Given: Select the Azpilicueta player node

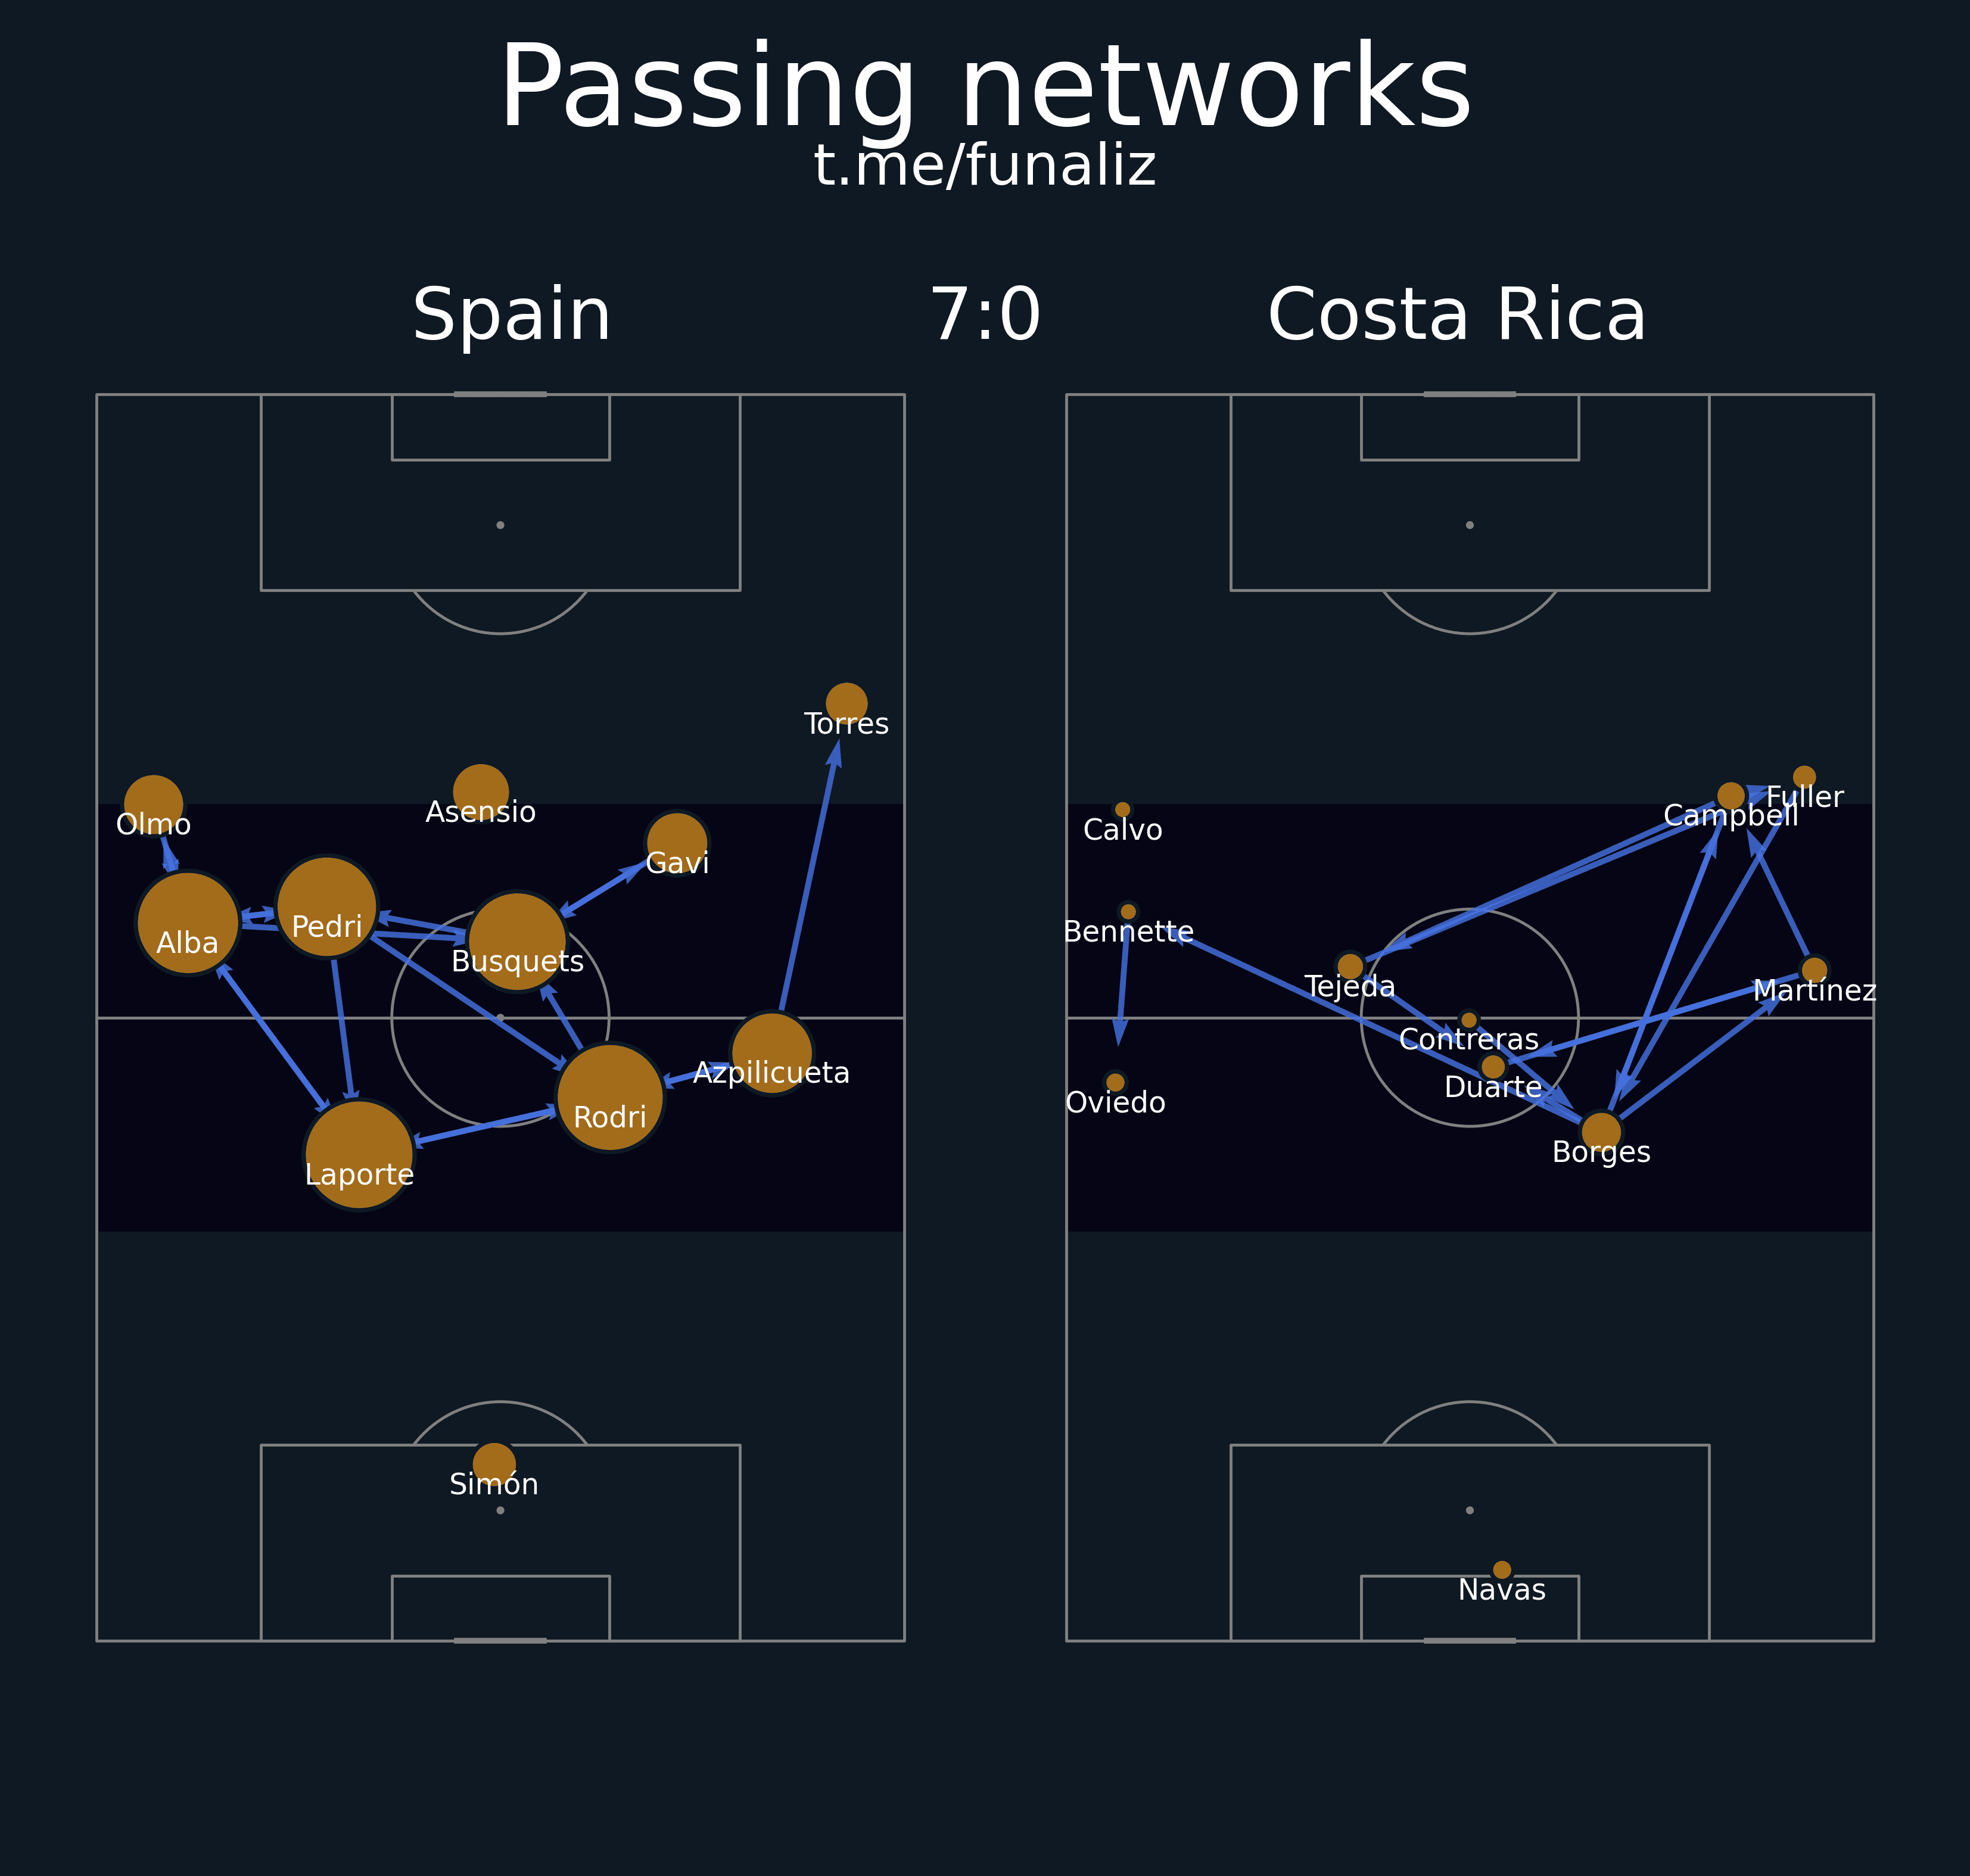Looking at the screenshot, I should tap(772, 1053).
